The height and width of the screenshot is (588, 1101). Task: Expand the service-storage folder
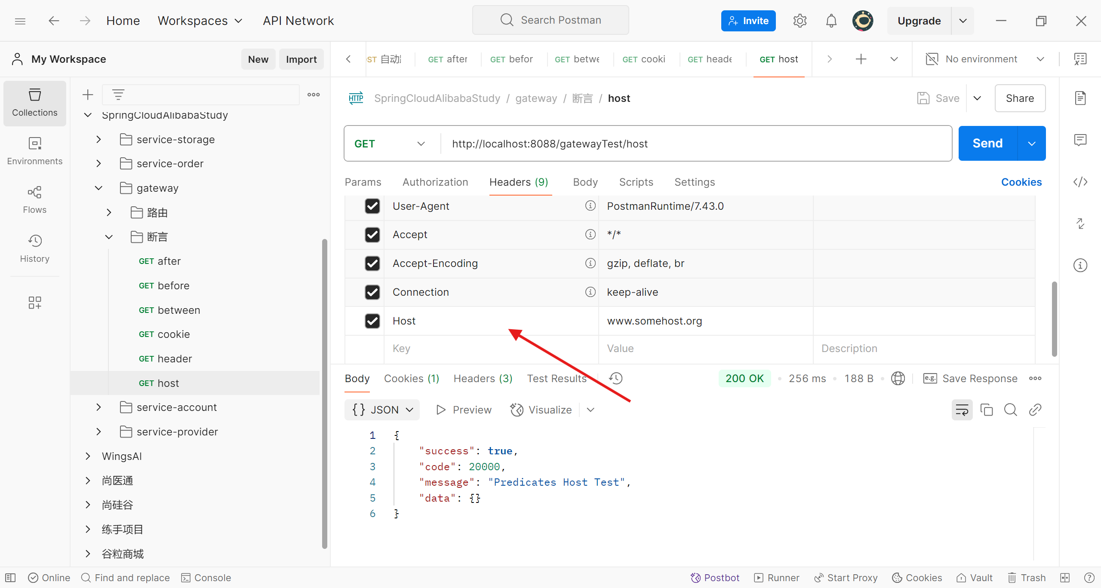point(98,139)
